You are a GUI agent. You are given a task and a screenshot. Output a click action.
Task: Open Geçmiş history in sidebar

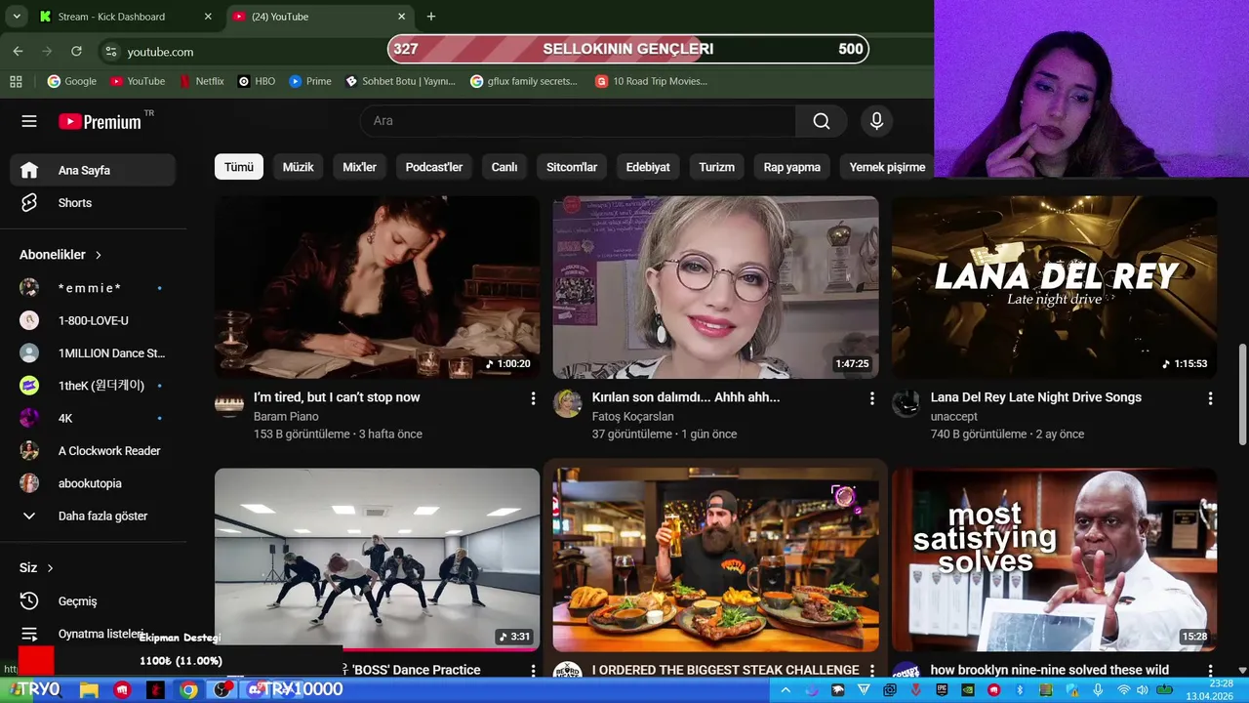94,601
